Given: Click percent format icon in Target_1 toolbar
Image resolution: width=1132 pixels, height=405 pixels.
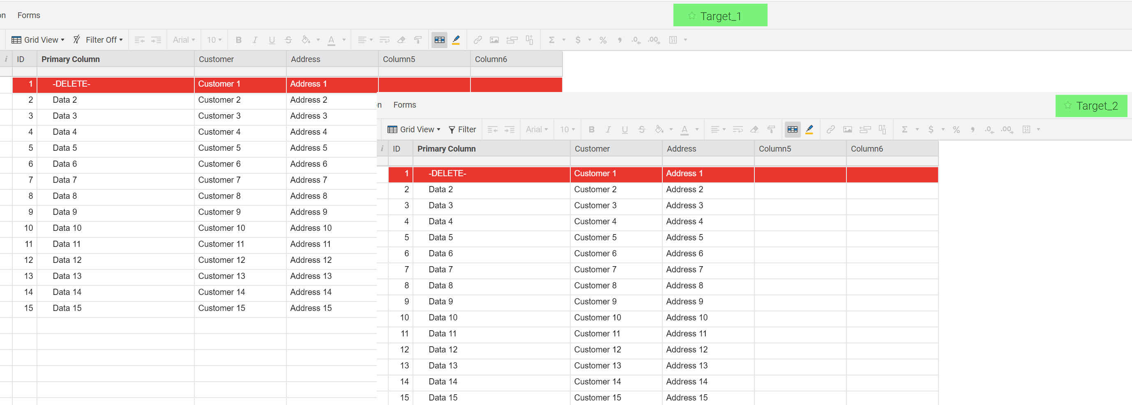Looking at the screenshot, I should click(603, 40).
